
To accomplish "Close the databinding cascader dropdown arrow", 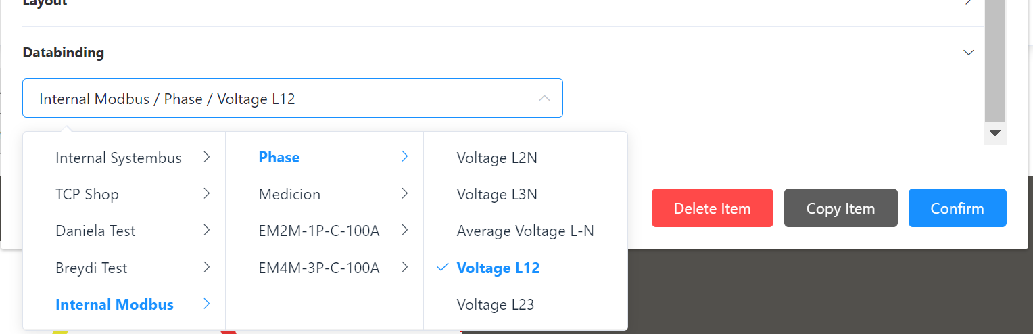I will tap(544, 99).
